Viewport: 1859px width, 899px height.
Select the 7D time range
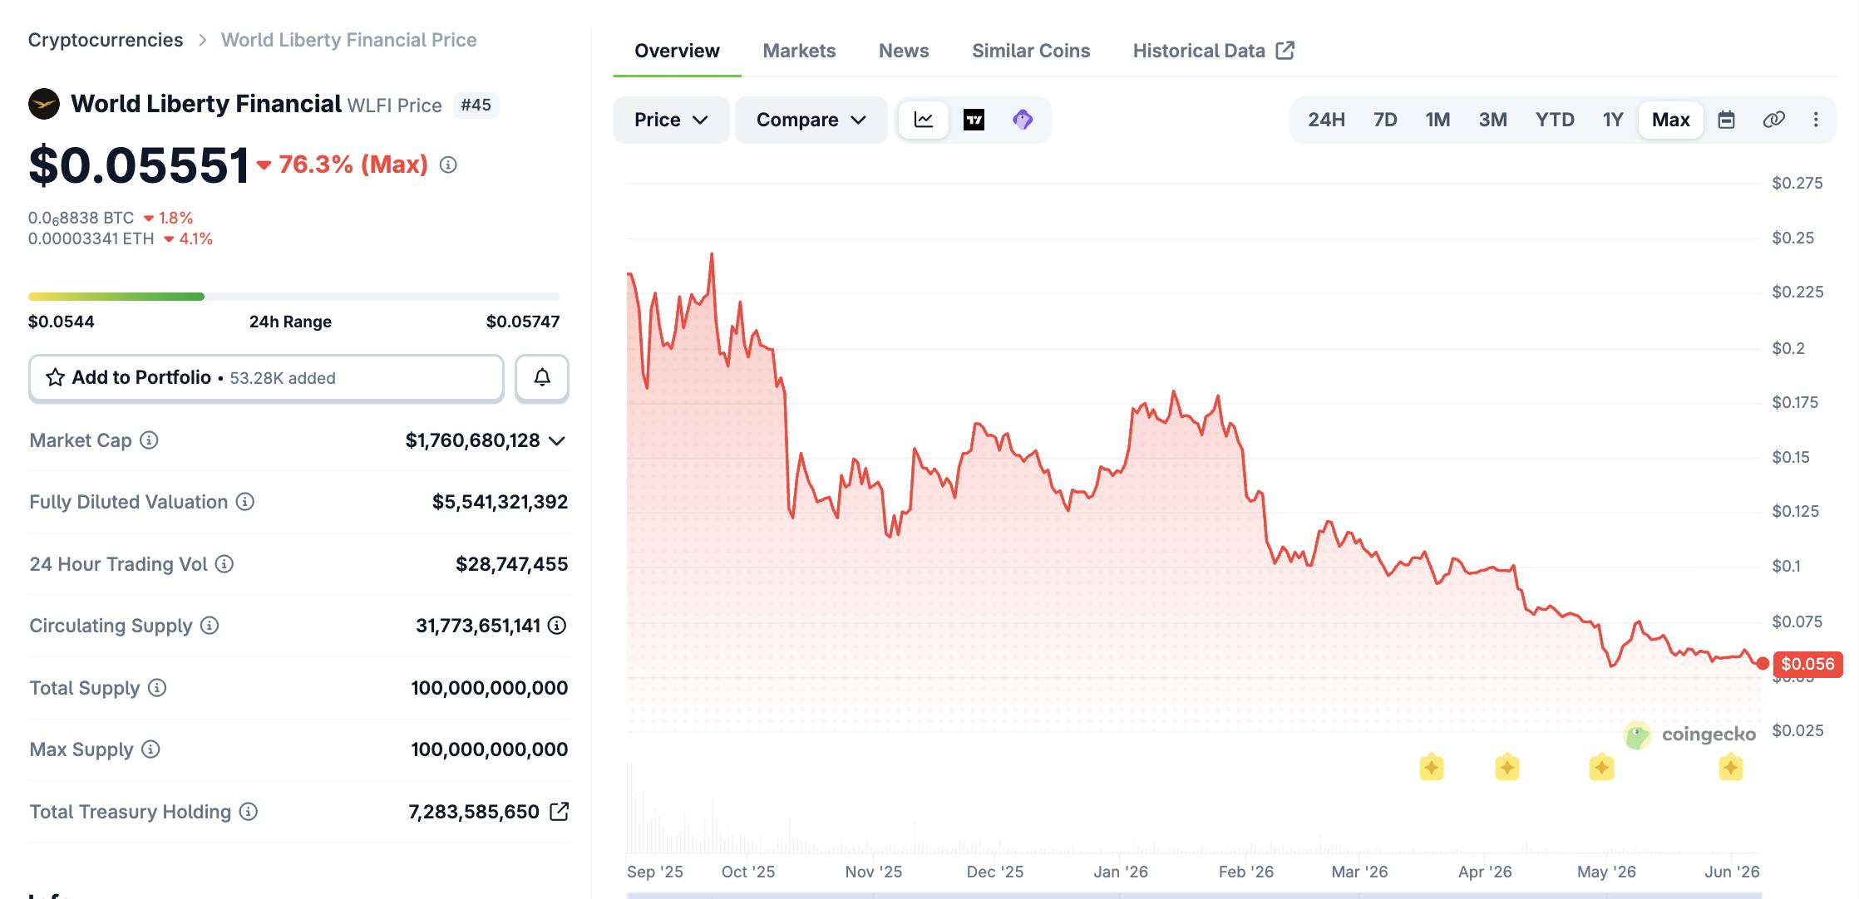coord(1385,120)
